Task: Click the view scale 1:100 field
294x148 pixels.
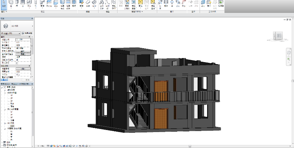Action: (x=23, y=40)
